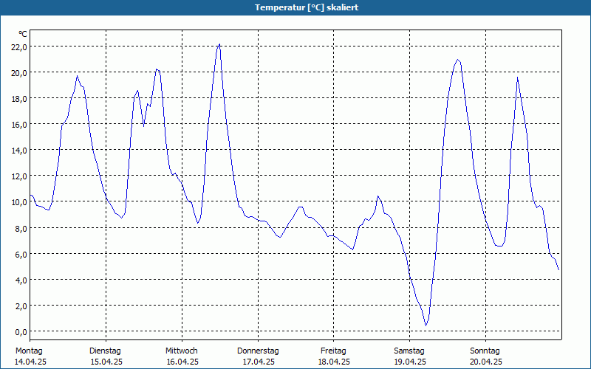Click the °C unit label atop the axis
Image resolution: width=591 pixels, height=369 pixels.
pos(23,34)
